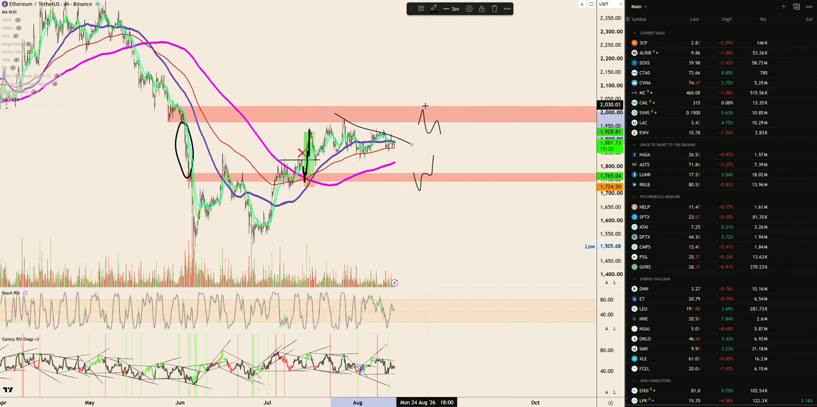Open drawing settings hexagon icon
The width and height of the screenshot is (817, 407).
click(469, 8)
